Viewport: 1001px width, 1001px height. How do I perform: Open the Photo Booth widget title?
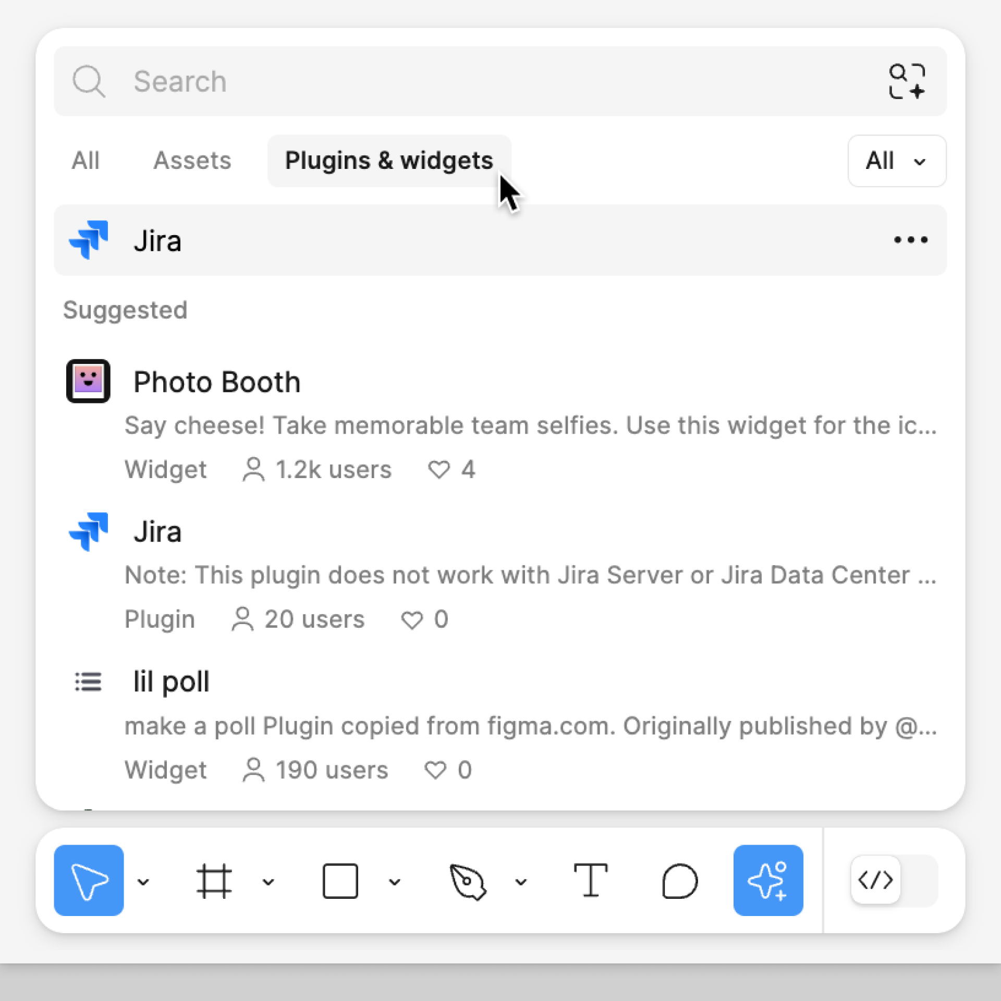217,382
